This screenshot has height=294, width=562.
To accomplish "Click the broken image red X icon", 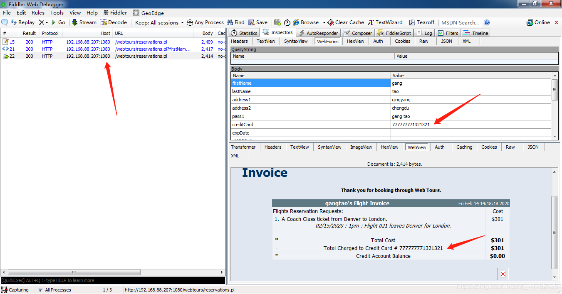I will (x=503, y=274).
